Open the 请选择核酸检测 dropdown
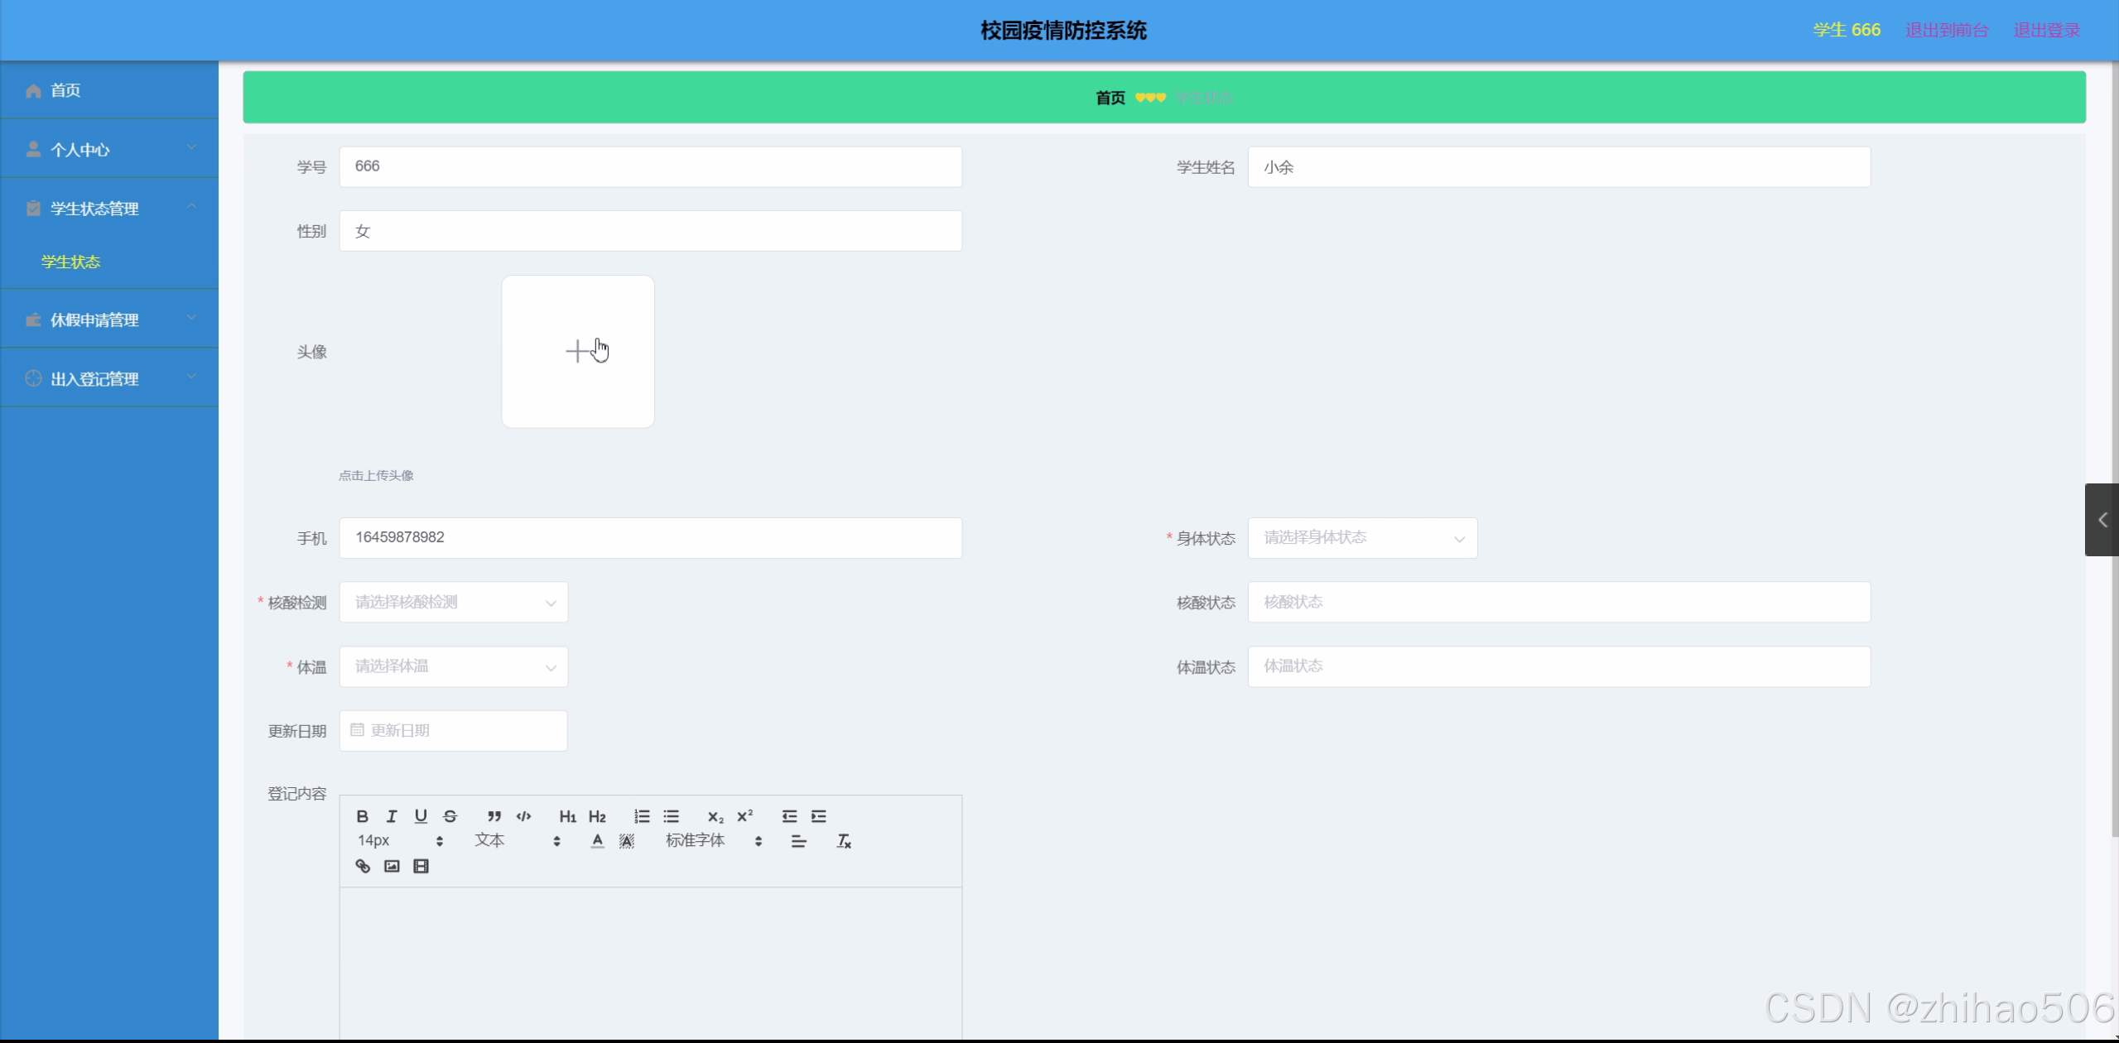This screenshot has height=1043, width=2119. 453,603
